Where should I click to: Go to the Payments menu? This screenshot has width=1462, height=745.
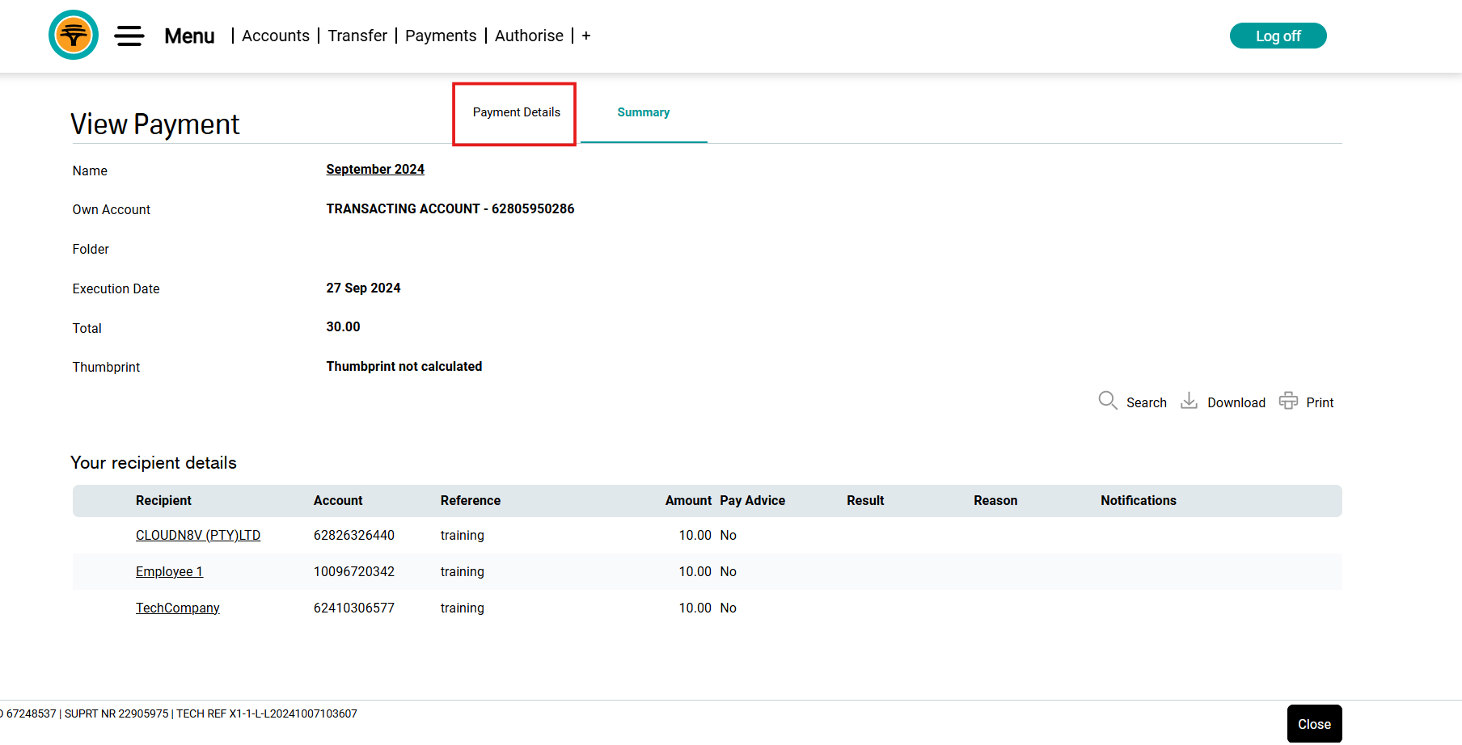coord(441,36)
